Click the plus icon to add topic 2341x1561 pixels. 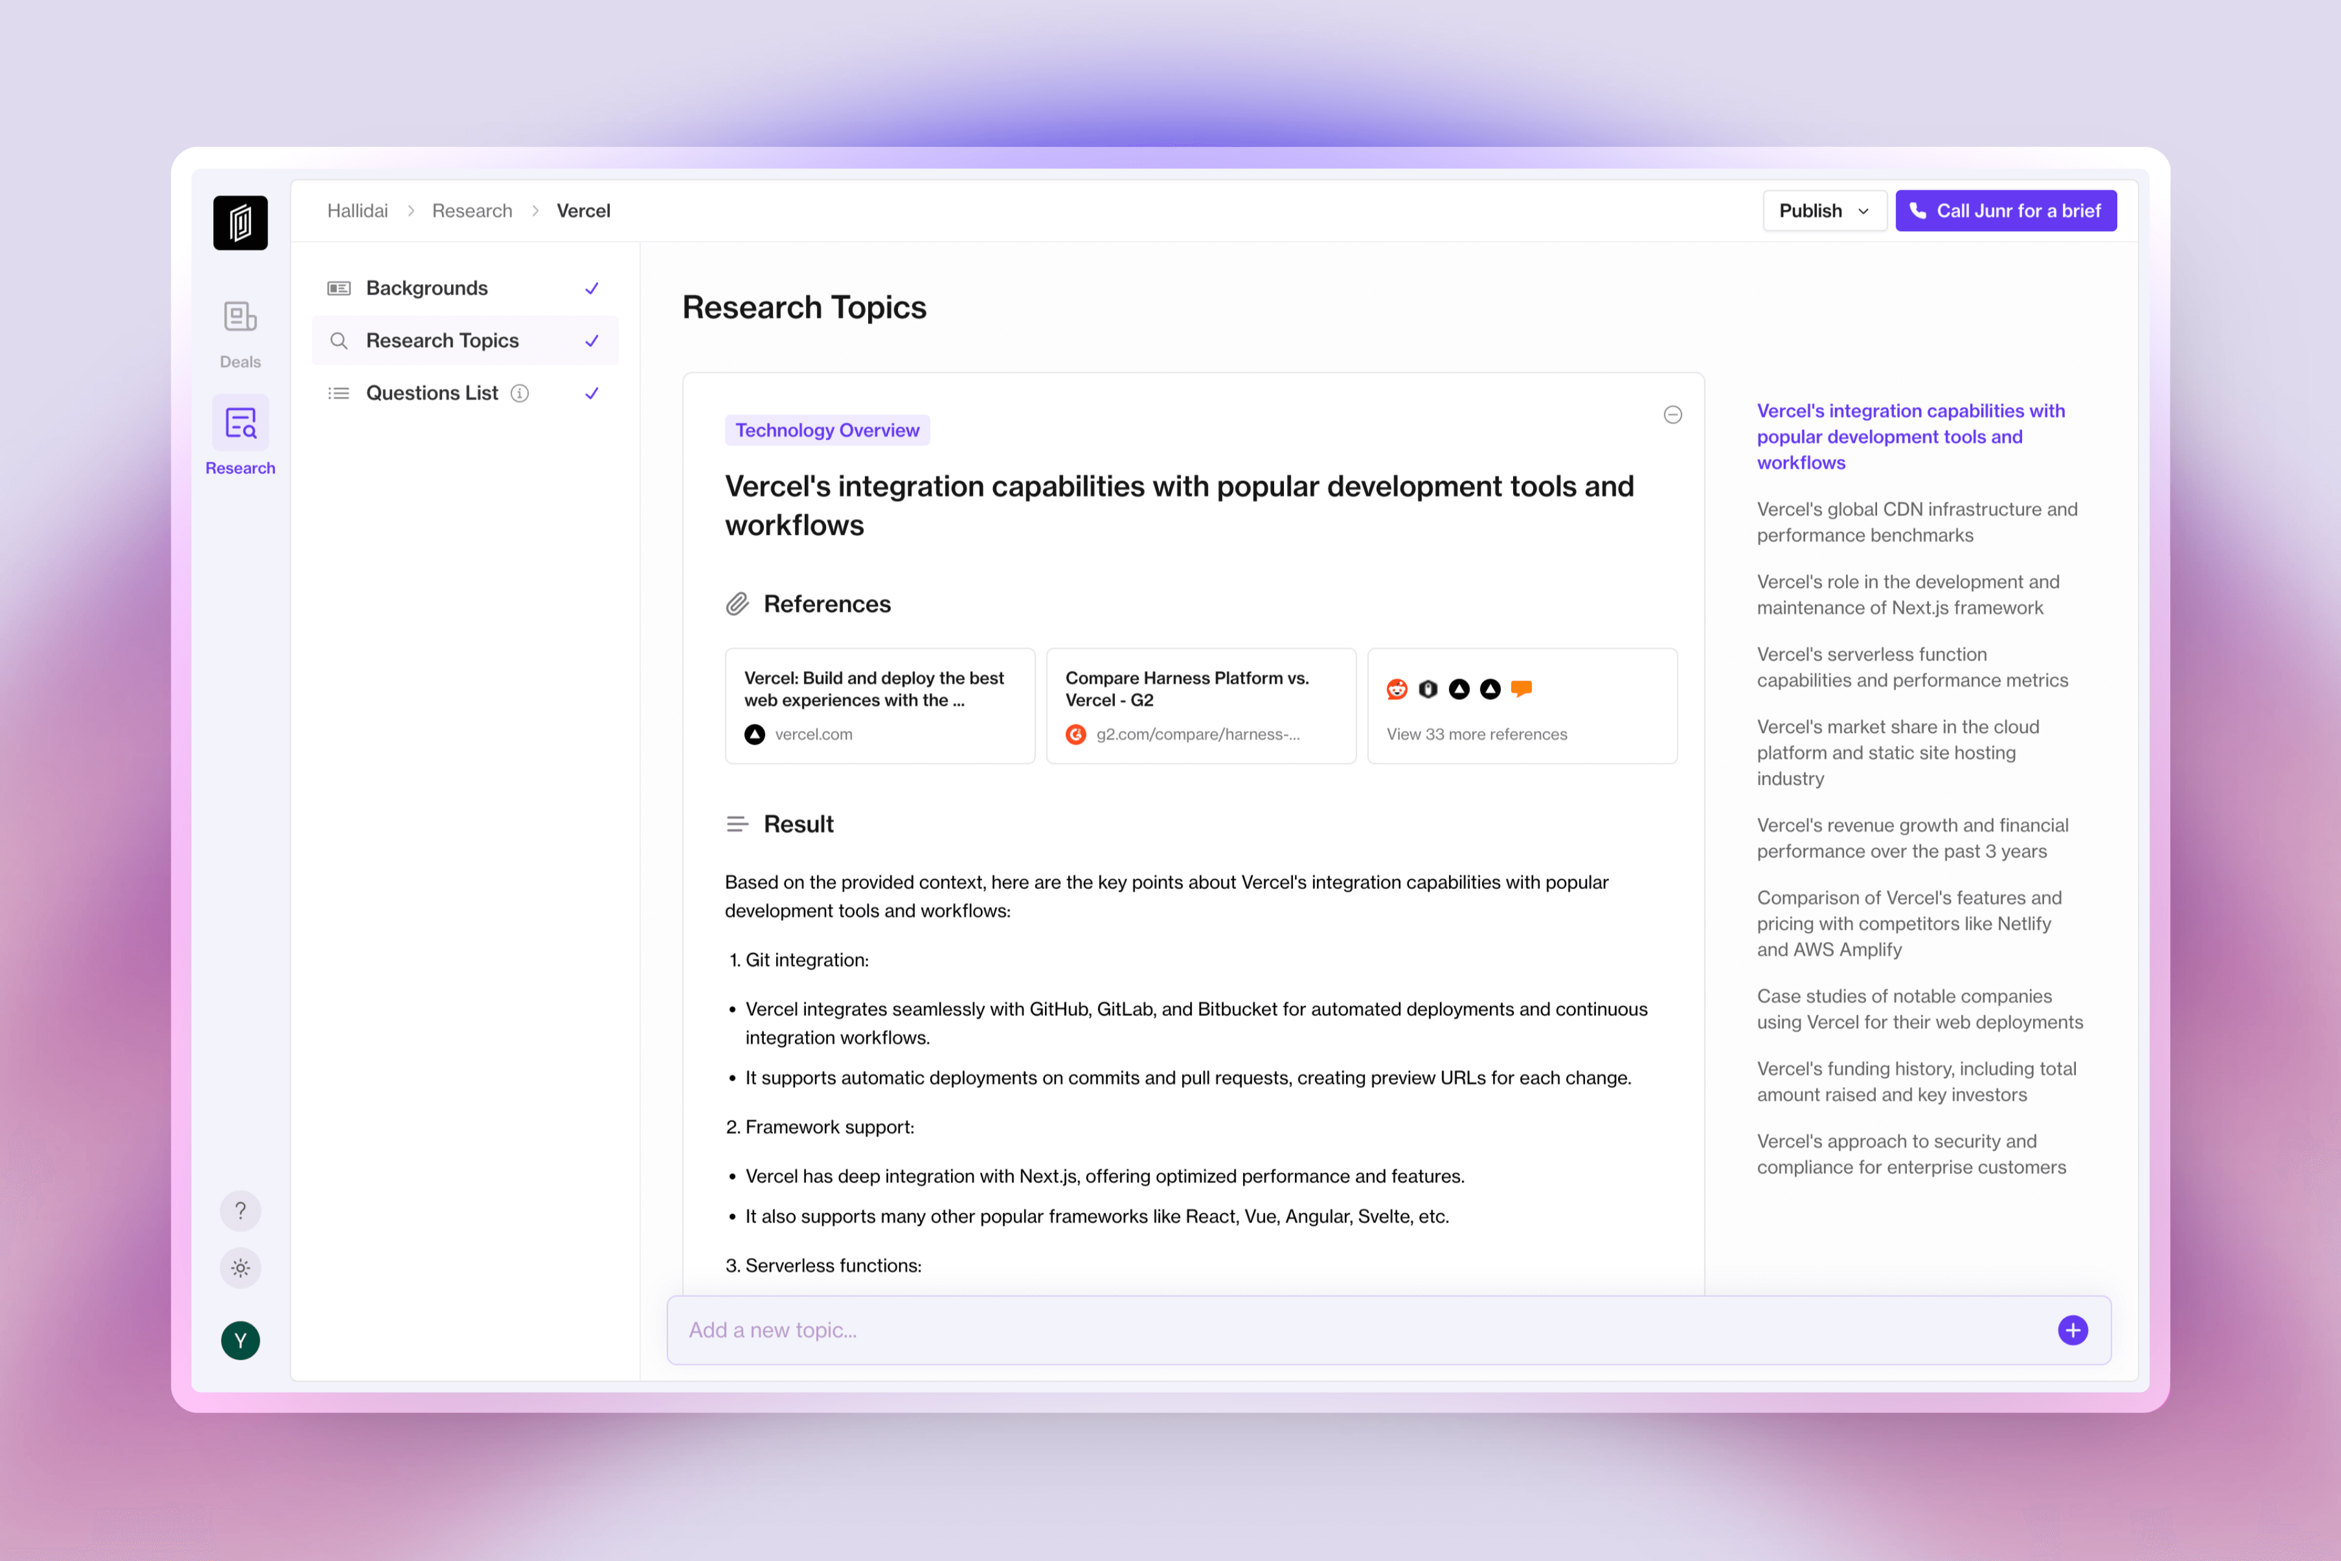click(x=2073, y=1330)
